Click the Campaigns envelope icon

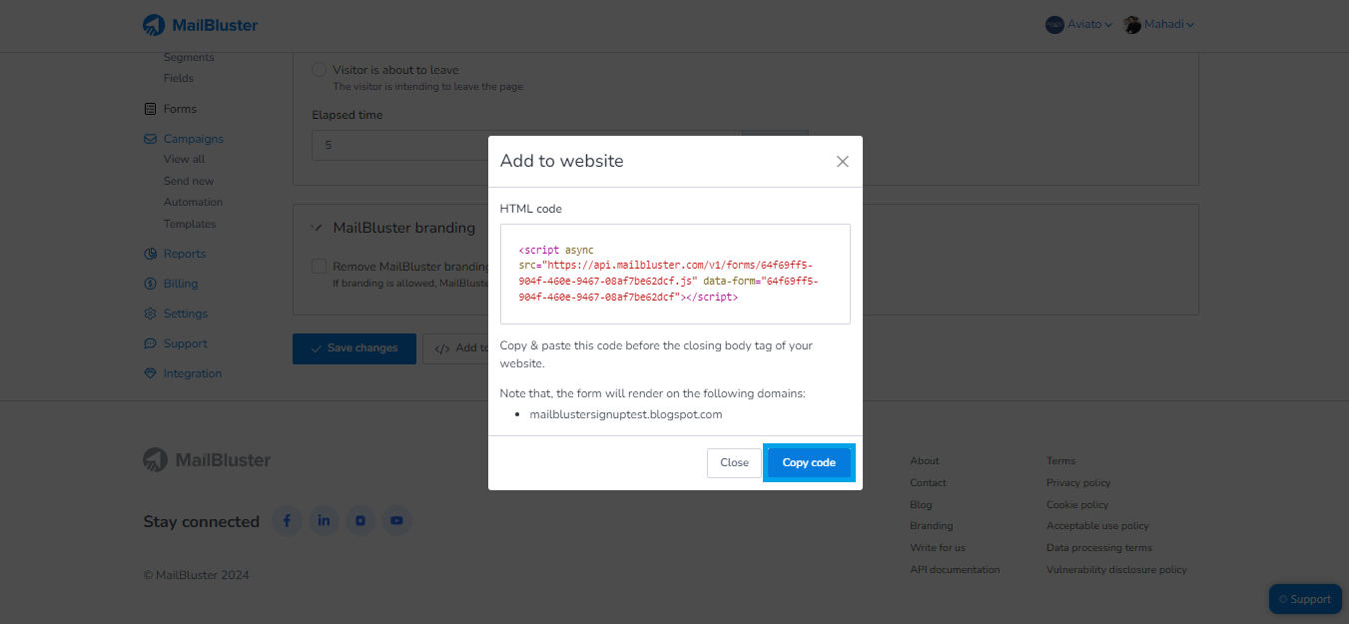tap(151, 139)
